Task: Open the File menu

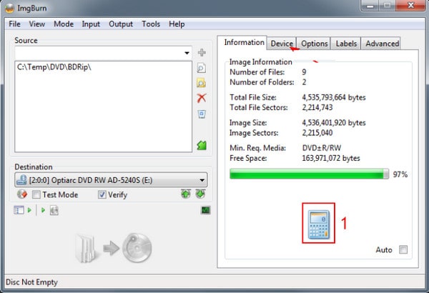Action: pyautogui.click(x=14, y=24)
